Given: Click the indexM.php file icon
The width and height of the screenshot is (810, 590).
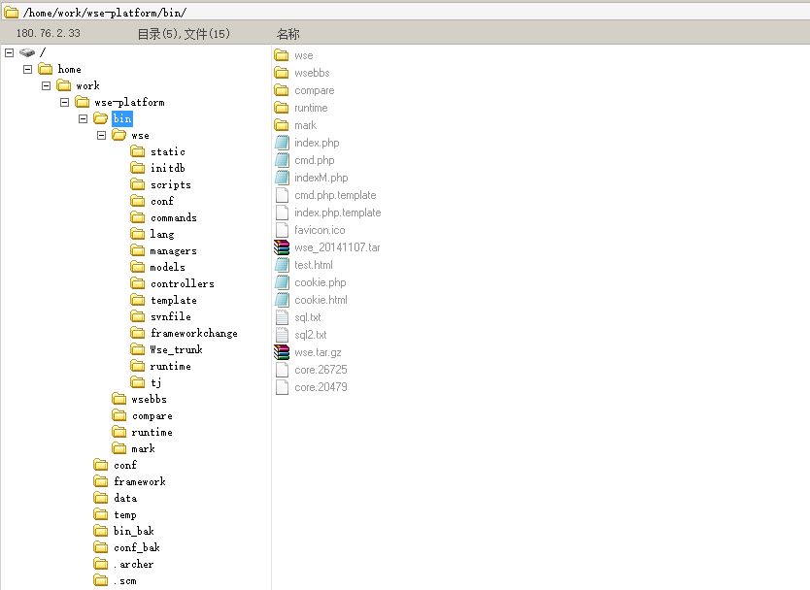Looking at the screenshot, I should pos(282,178).
